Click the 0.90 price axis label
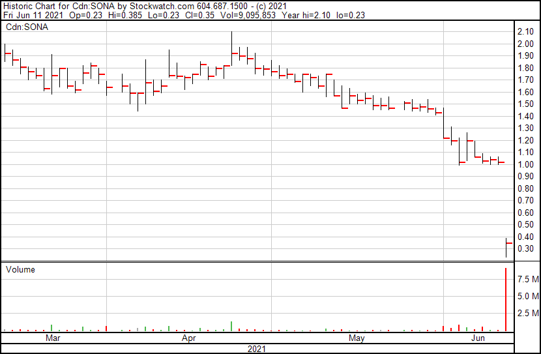This screenshot has width=541, height=354. [x=525, y=176]
